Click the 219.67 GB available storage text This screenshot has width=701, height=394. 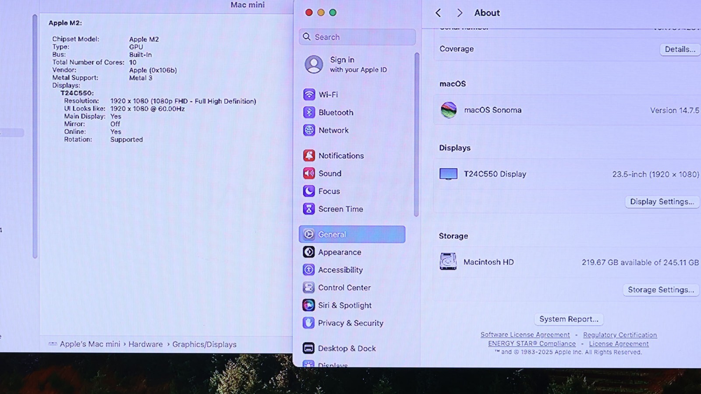640,262
